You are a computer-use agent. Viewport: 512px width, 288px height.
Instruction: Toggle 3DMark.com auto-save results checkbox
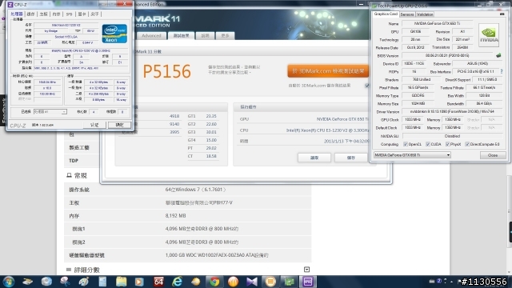(x=366, y=86)
